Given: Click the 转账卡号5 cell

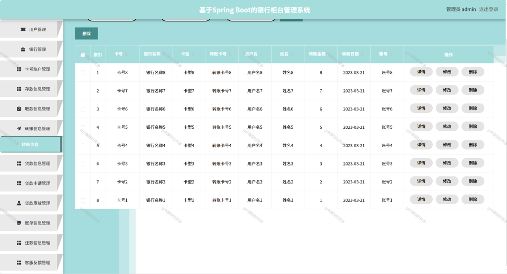Looking at the screenshot, I should coord(222,127).
